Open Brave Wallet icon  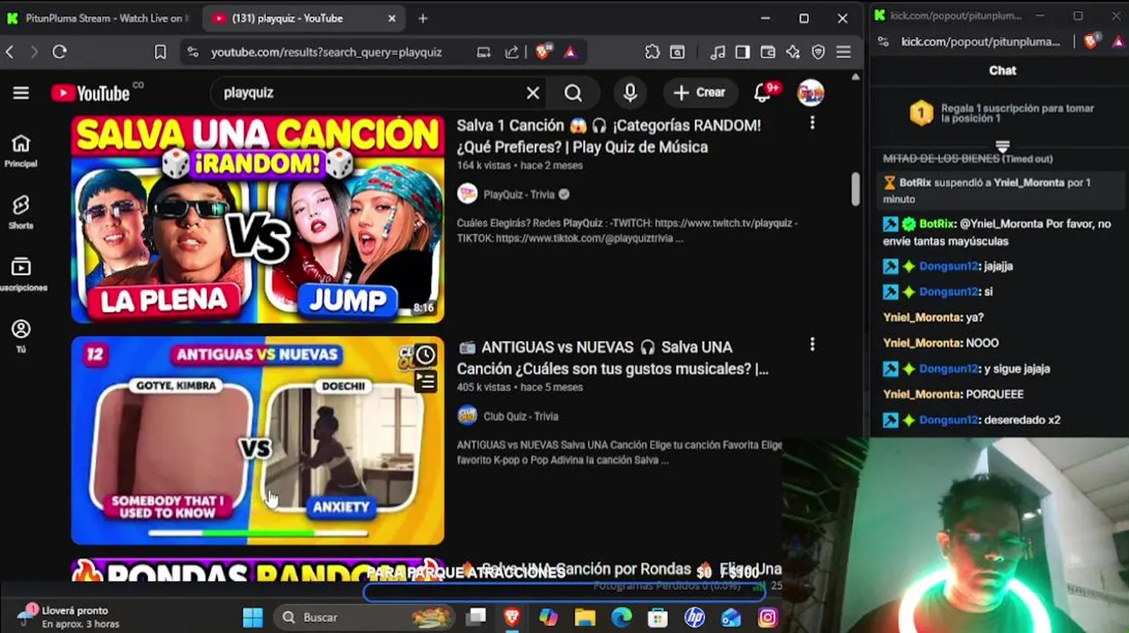point(768,52)
